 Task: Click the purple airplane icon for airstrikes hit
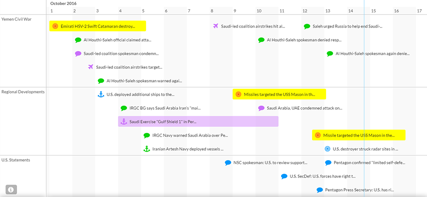click(215, 26)
